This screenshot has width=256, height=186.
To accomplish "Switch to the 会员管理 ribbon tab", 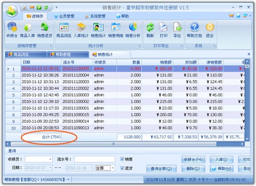I will click(65, 16).
